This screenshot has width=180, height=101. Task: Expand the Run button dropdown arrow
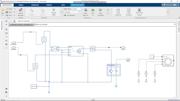click(93, 15)
